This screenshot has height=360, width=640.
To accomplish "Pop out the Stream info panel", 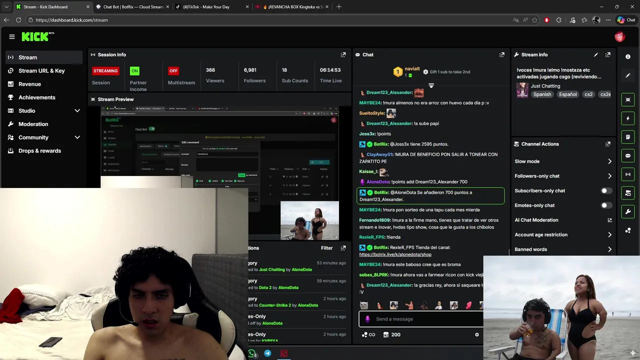I will pyautogui.click(x=607, y=54).
